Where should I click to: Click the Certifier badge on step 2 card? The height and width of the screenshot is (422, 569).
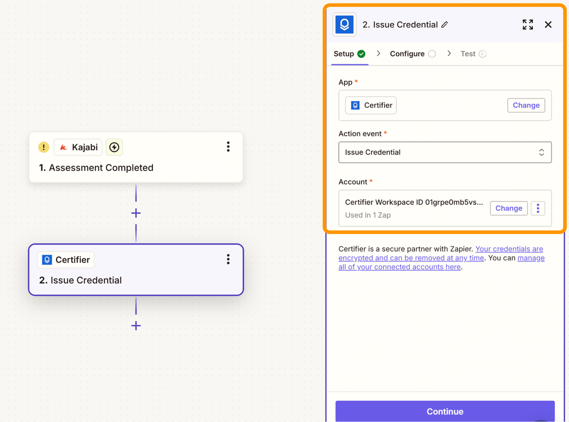tap(66, 260)
